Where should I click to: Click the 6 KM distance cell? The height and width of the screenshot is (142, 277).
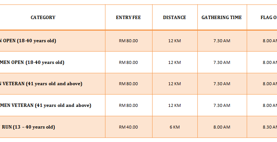[175, 127]
